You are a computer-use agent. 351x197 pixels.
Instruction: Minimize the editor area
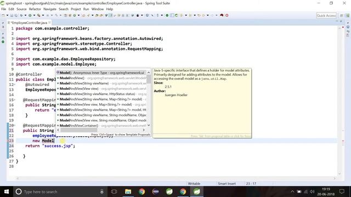(337, 21)
